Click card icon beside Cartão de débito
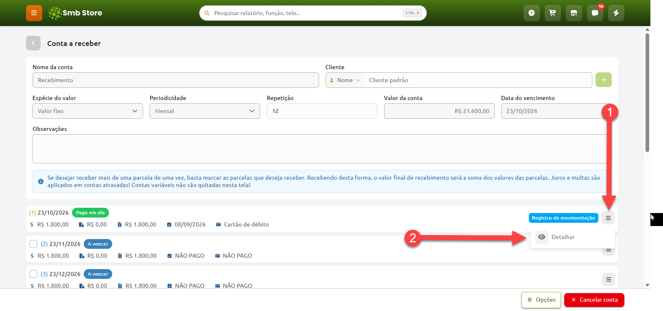Viewport: 663px width, 311px height. [x=218, y=224]
